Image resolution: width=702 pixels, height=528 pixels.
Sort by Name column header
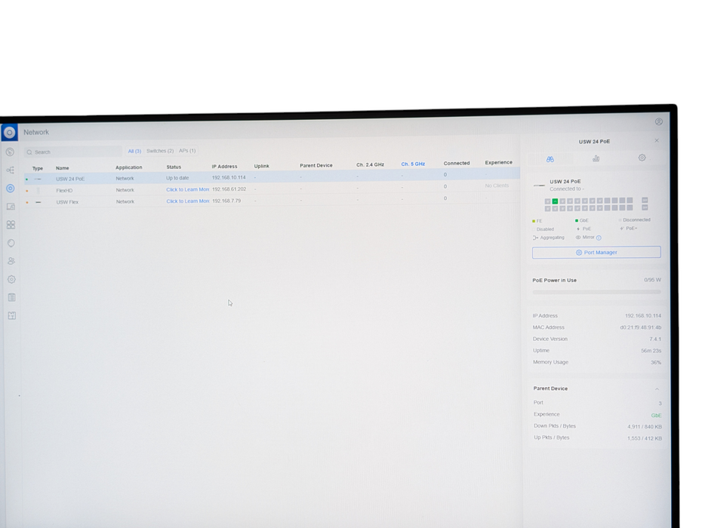62,168
